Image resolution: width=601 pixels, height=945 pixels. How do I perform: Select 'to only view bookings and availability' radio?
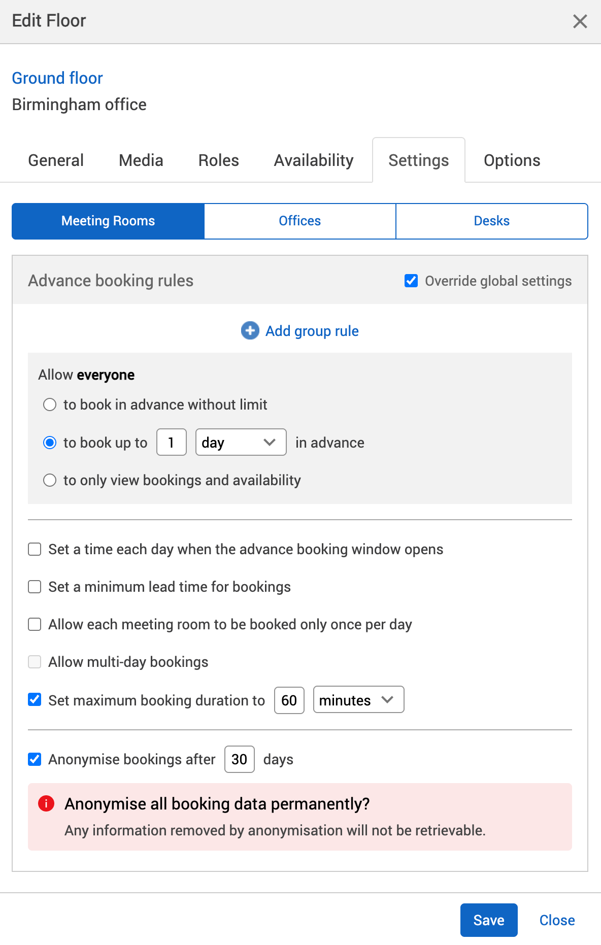pos(50,480)
